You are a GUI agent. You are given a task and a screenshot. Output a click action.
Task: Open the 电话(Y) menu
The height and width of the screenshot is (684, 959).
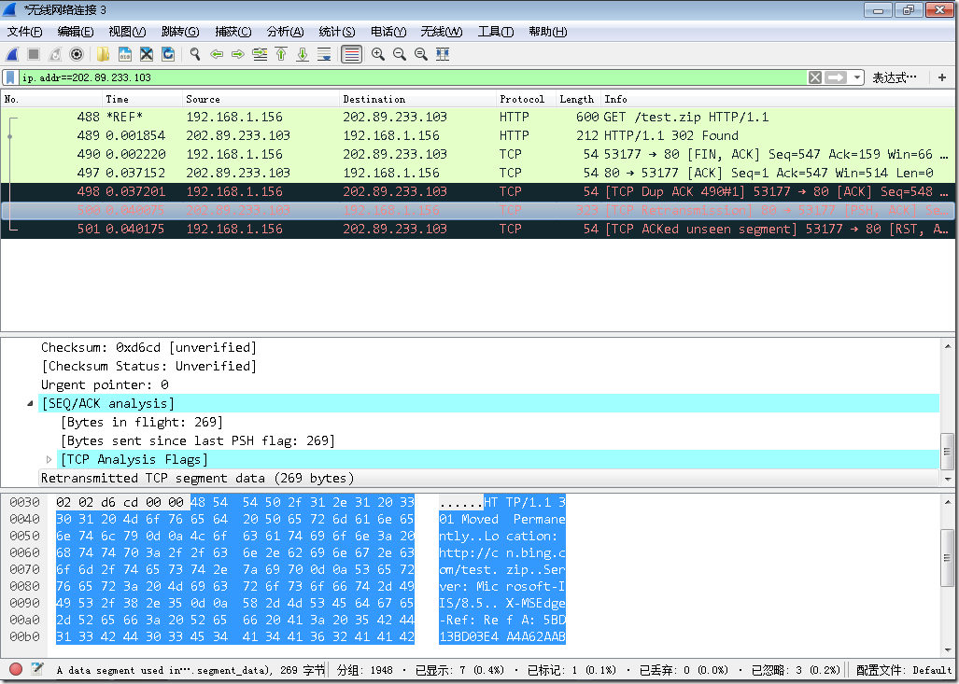pos(388,32)
